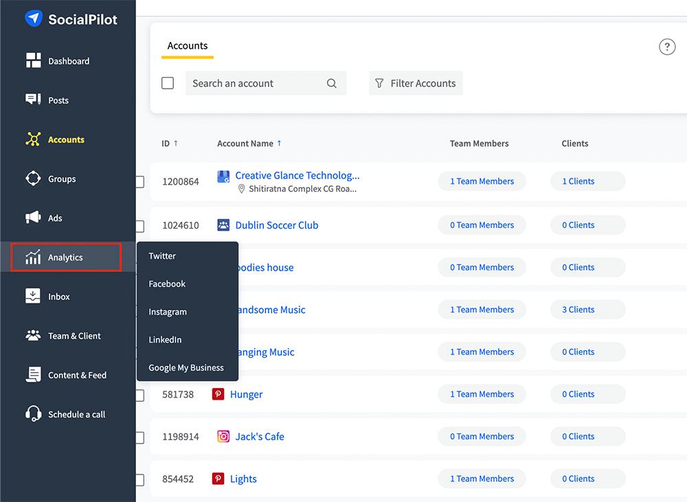This screenshot has width=687, height=502.
Task: Click the Analytics chart icon
Action: [x=33, y=257]
